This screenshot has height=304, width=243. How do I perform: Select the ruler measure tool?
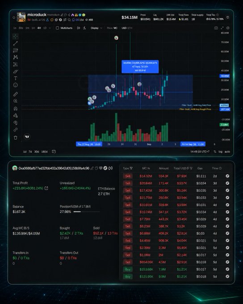[x=16, y=94]
